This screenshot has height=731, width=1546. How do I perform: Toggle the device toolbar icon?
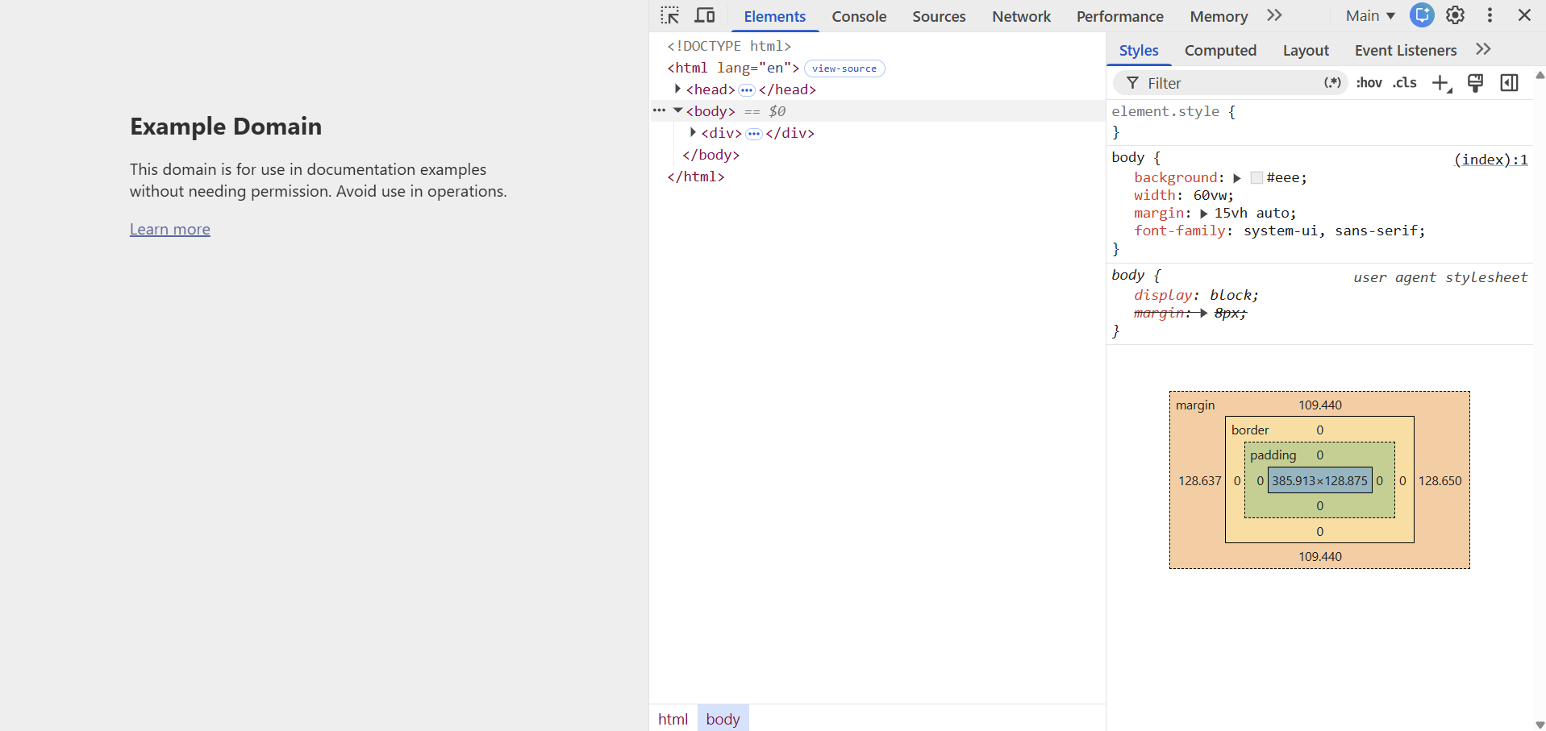[x=705, y=15]
